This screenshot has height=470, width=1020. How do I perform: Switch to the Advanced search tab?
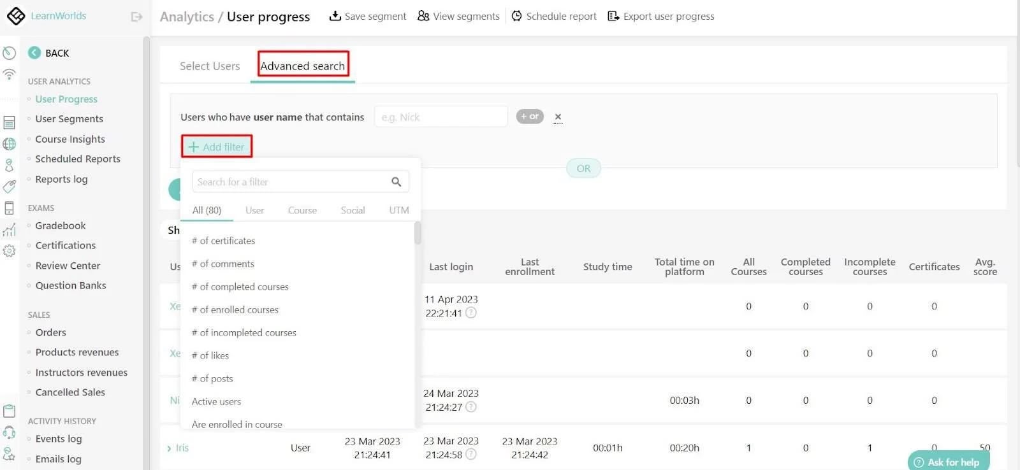(303, 66)
